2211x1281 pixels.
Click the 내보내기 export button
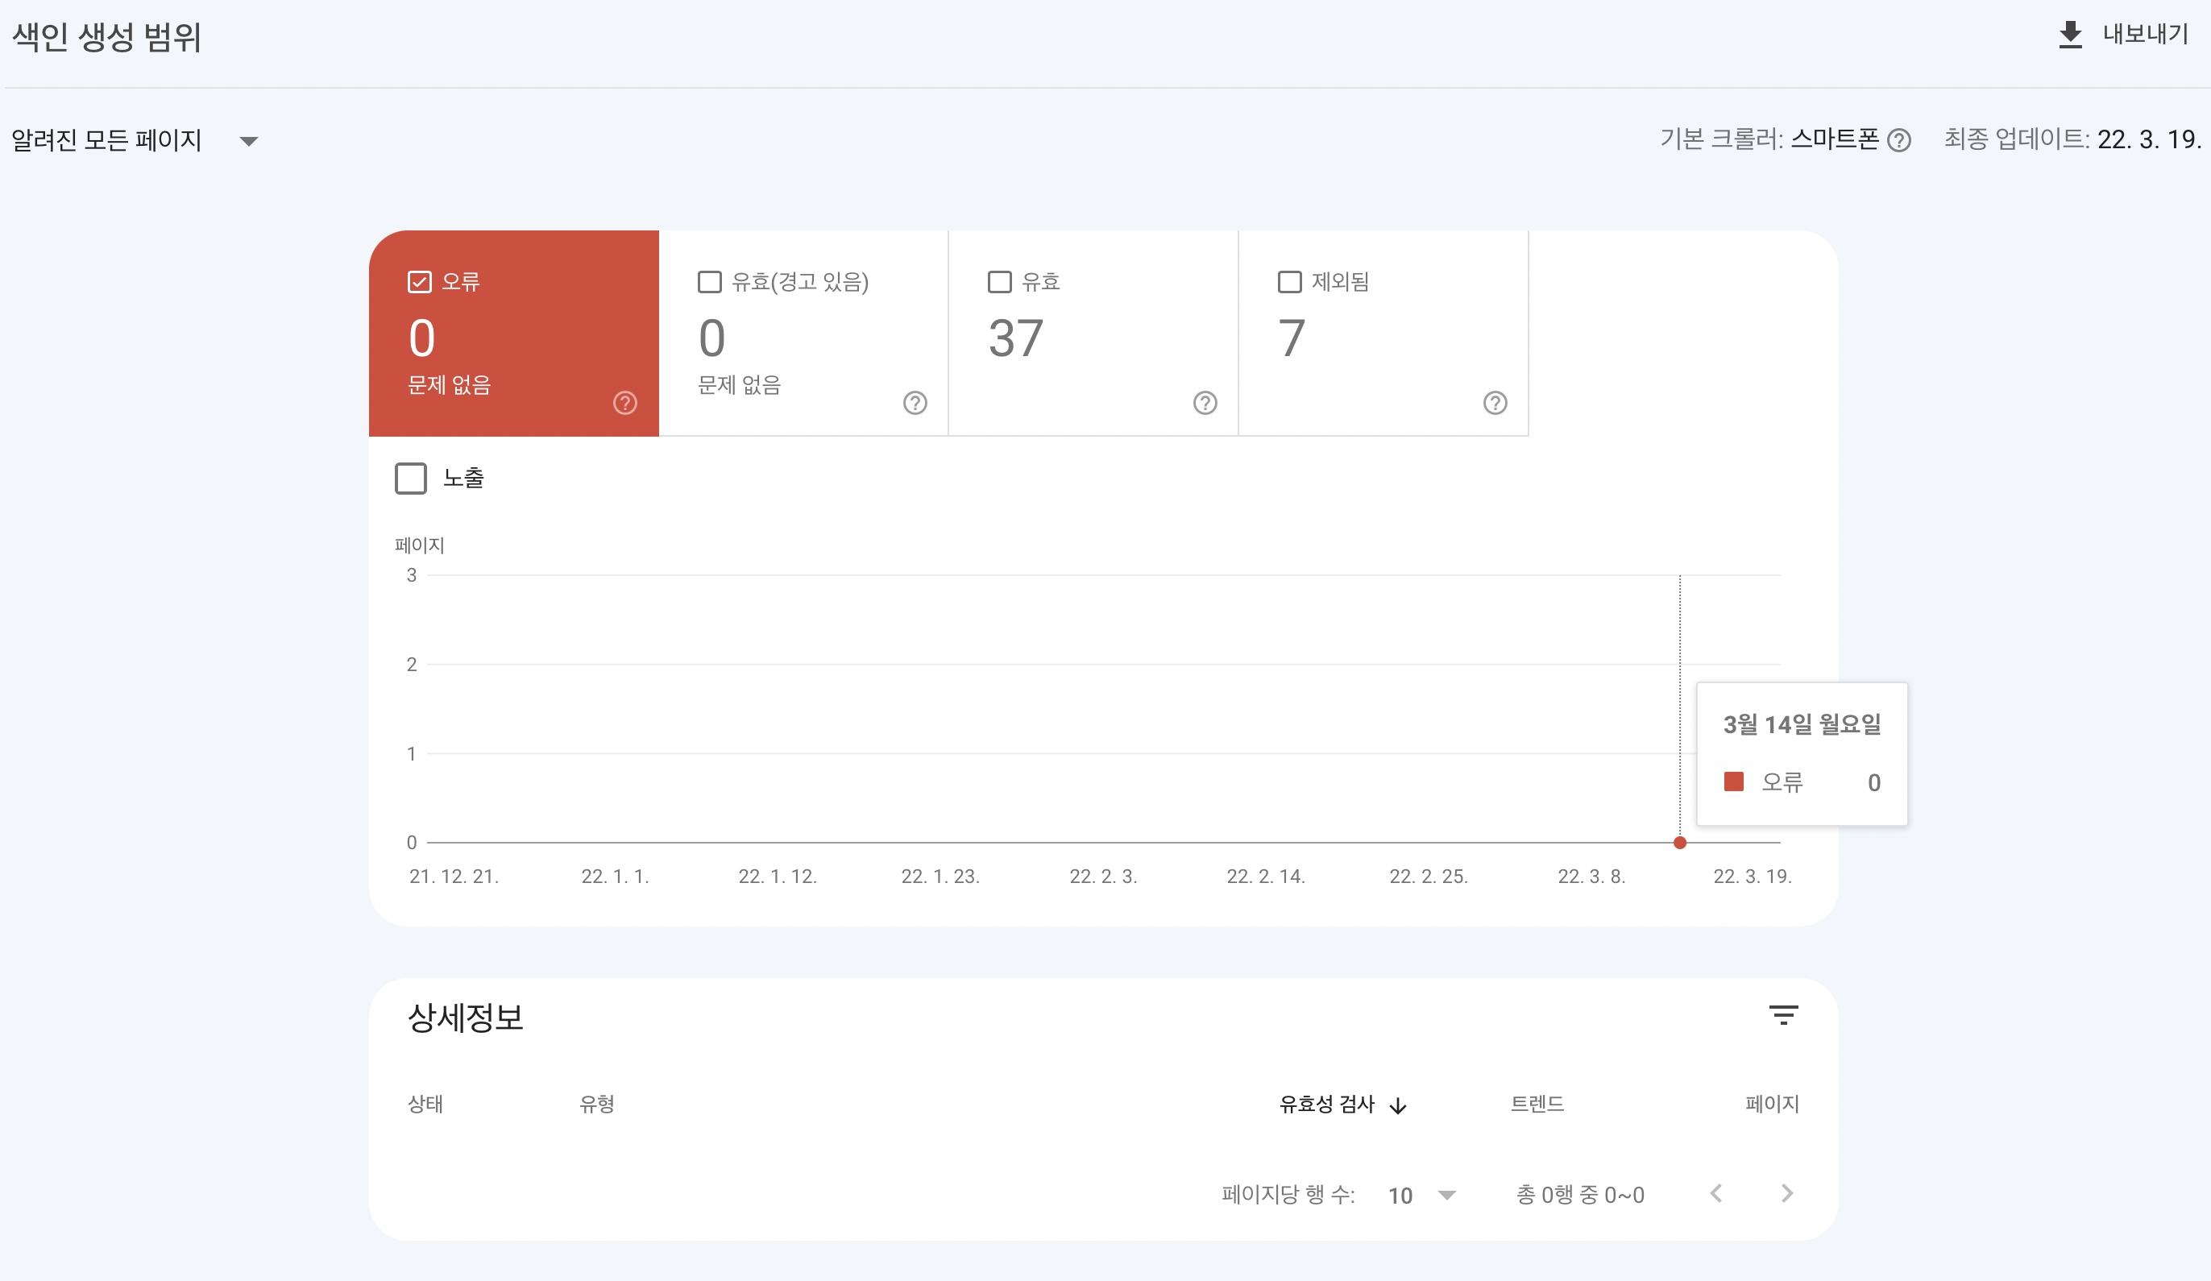pyautogui.click(x=2144, y=35)
